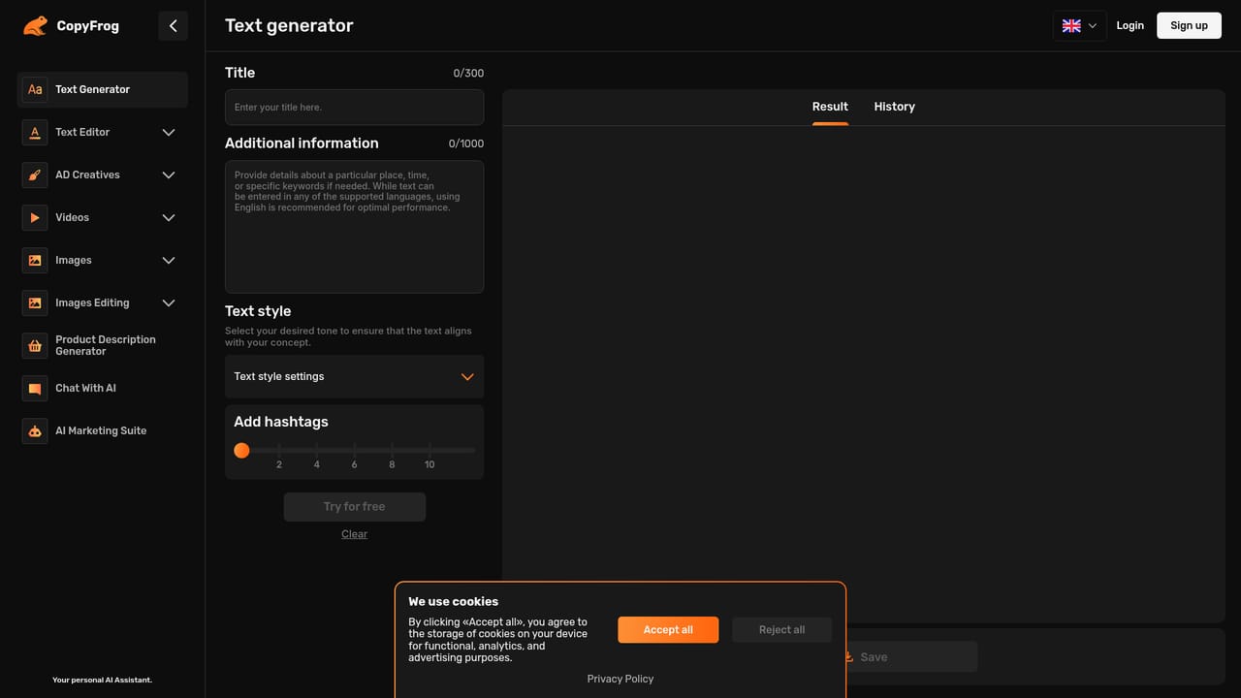Screen dimensions: 1241x698
Task: Open the language selector dropdown arrow
Action: (x=1093, y=26)
